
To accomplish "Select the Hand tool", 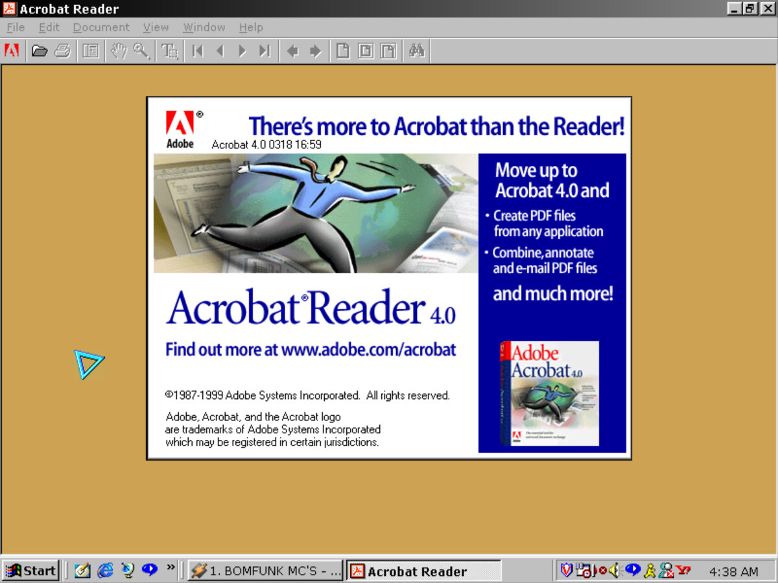I will click(119, 51).
